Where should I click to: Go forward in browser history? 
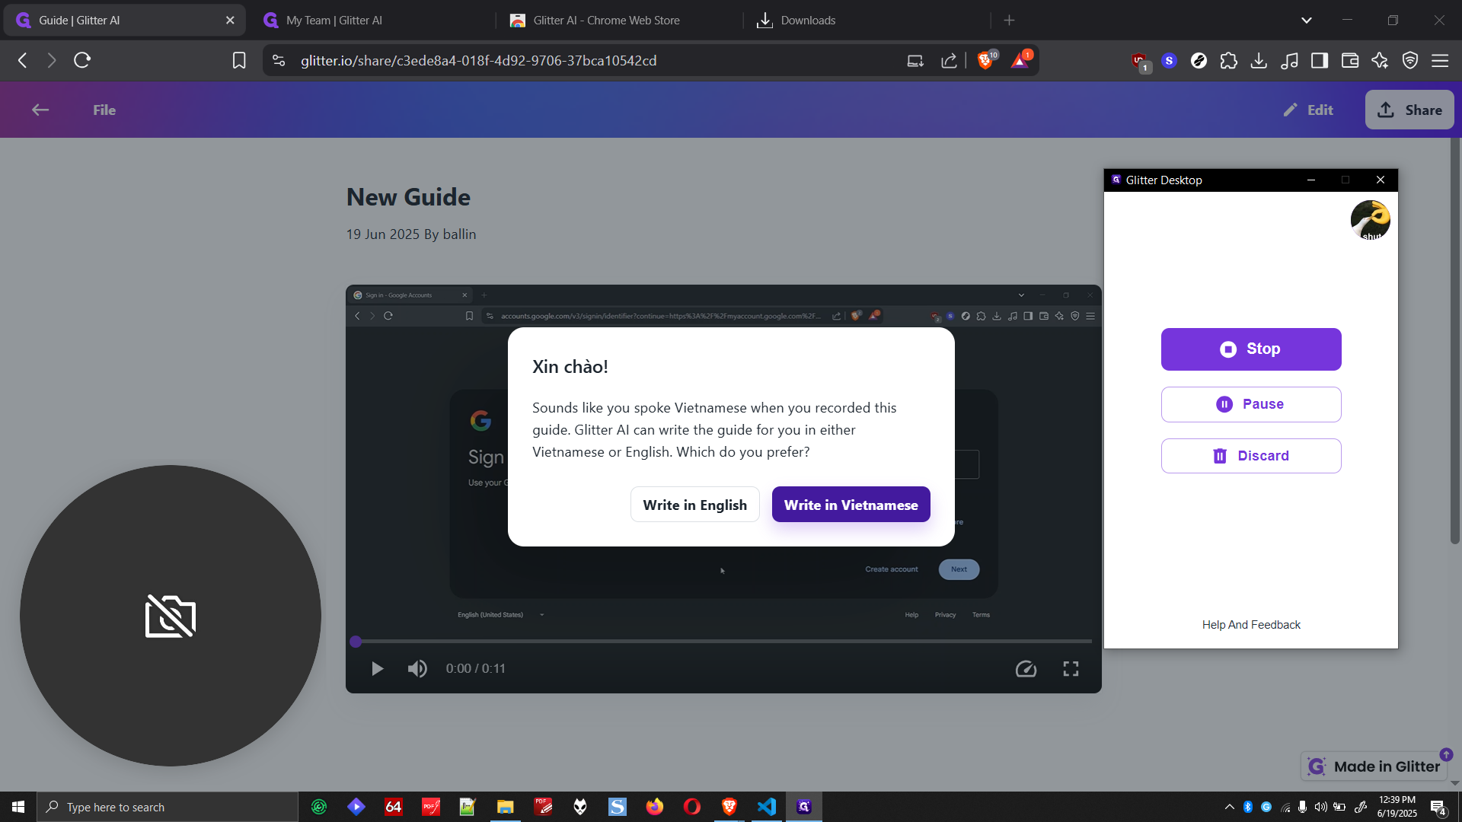click(52, 60)
